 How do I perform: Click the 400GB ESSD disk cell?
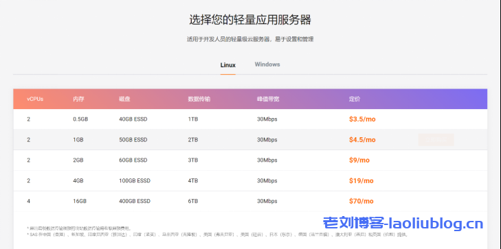(135, 201)
